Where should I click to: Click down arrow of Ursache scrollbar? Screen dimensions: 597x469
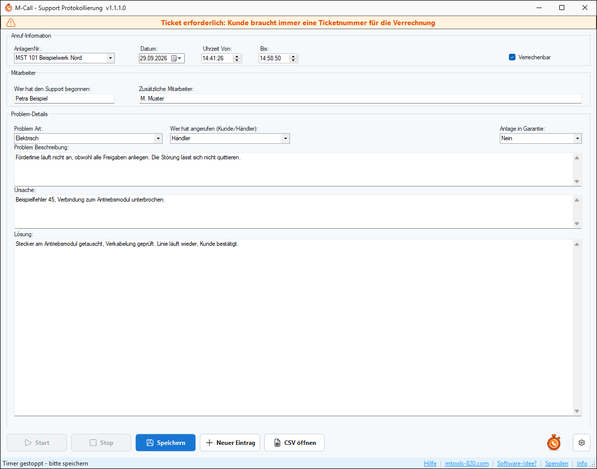click(x=577, y=224)
